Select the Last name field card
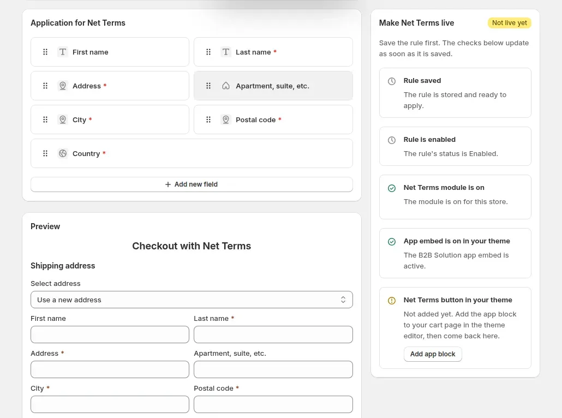 point(273,52)
